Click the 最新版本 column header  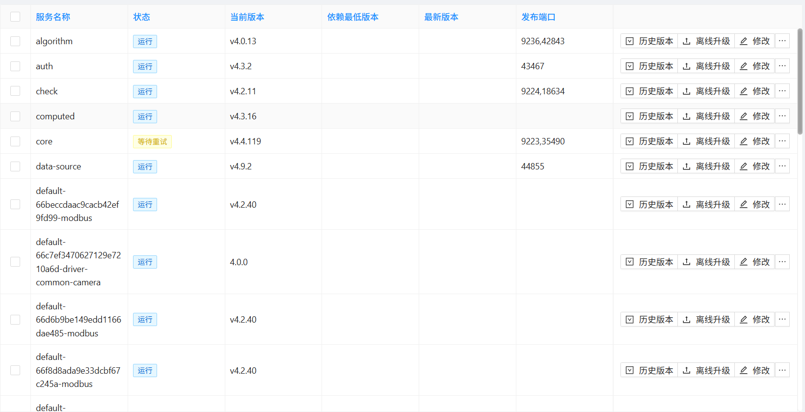click(441, 17)
